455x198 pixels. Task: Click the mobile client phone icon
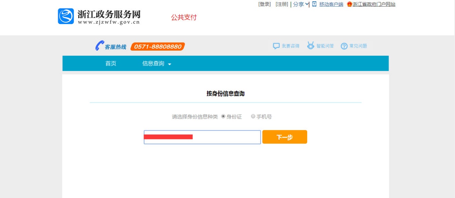coord(314,4)
